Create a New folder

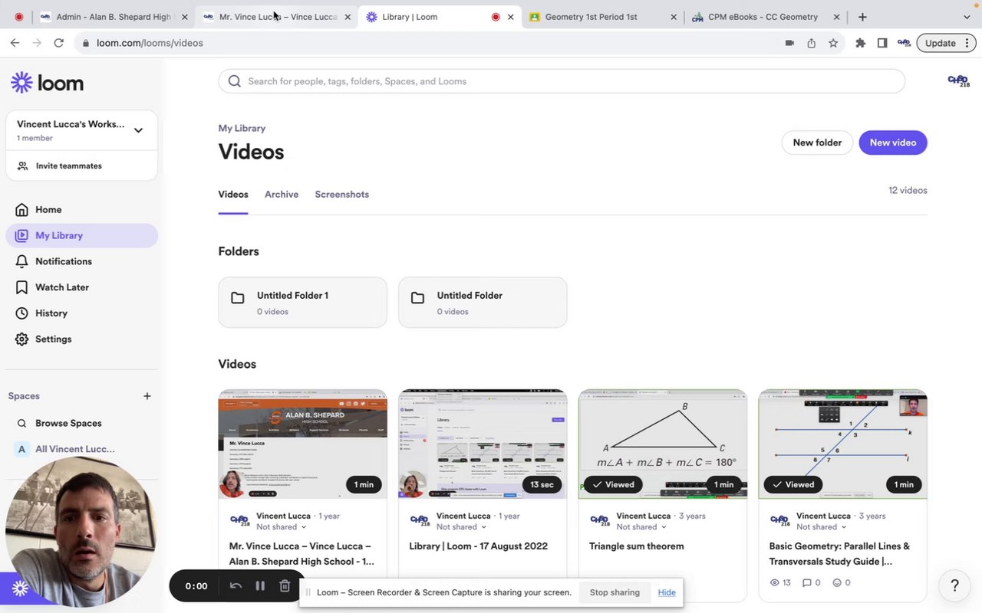[x=817, y=143]
